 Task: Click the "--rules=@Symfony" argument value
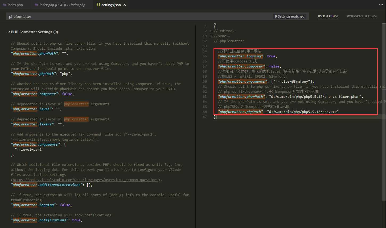[292, 81]
